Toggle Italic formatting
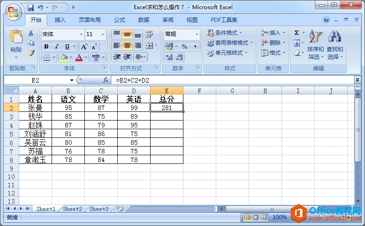Image resolution: width=365 pixels, height=226 pixels. click(57, 47)
